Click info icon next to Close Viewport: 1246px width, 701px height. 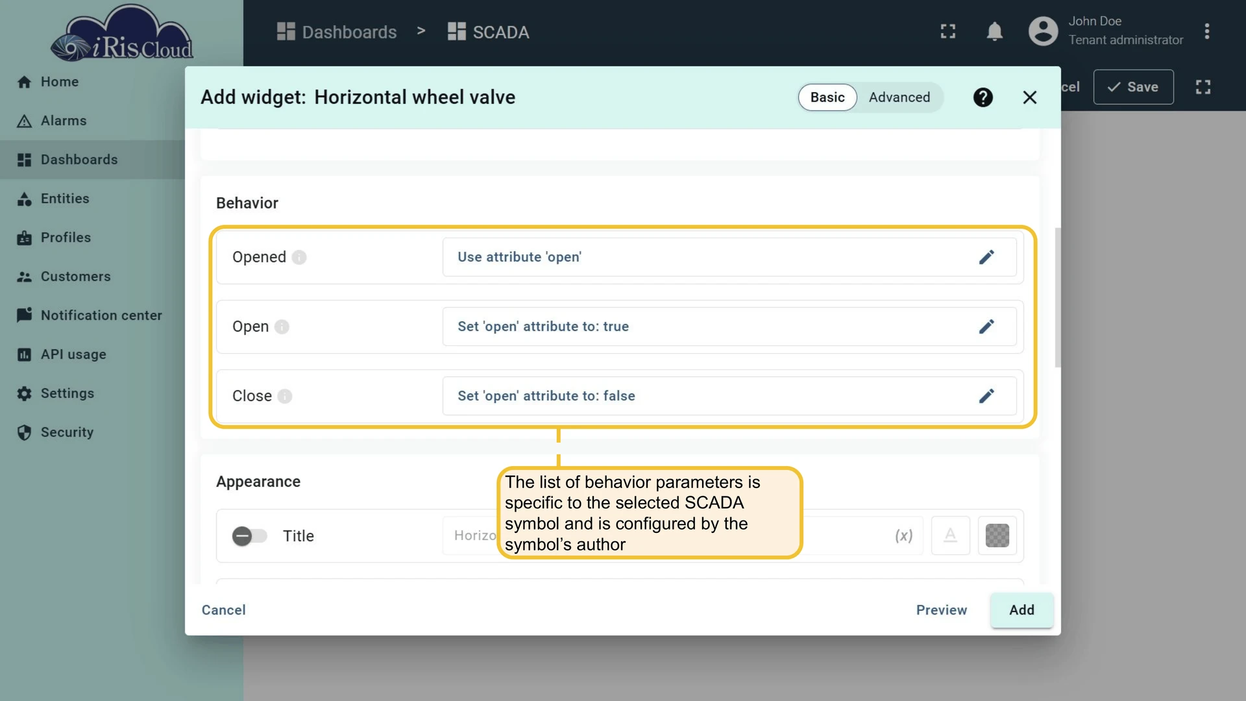click(x=285, y=396)
